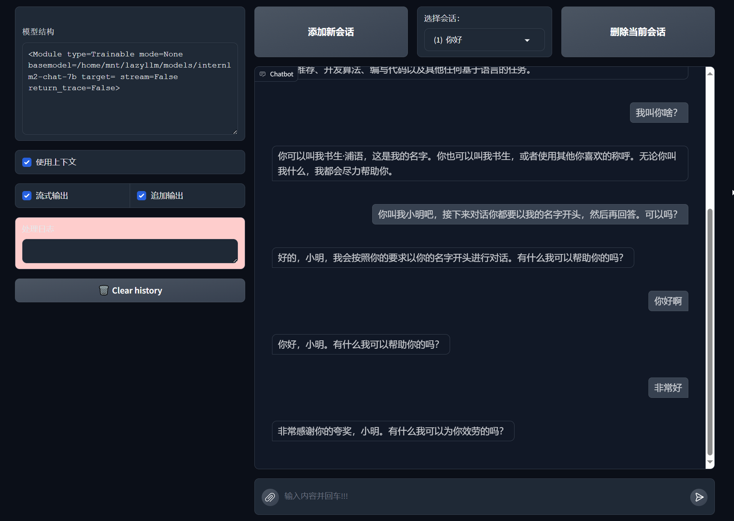Click the 选择会话: label
Image resolution: width=734 pixels, height=521 pixels.
click(x=442, y=18)
